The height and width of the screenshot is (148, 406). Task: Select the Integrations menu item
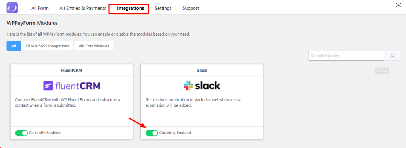point(130,8)
